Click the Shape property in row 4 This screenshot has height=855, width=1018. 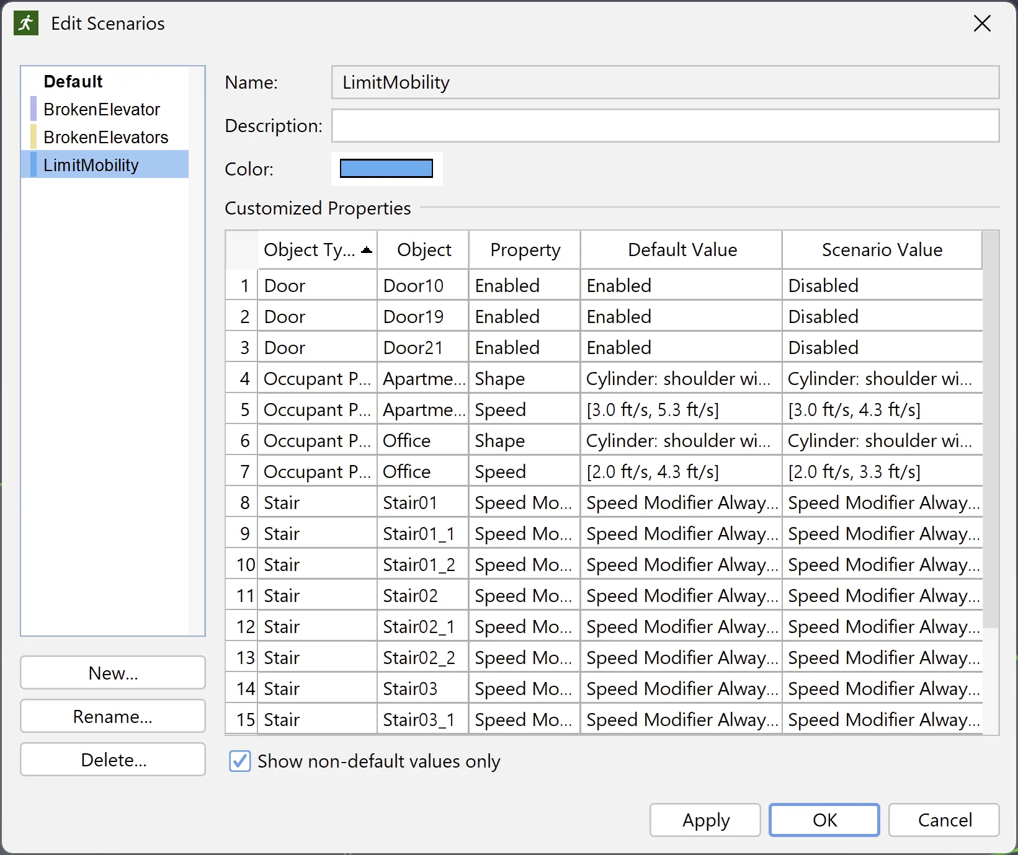tap(525, 378)
